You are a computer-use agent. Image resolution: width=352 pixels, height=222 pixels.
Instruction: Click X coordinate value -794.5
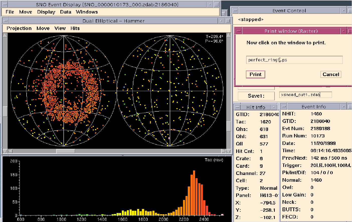click(x=268, y=203)
